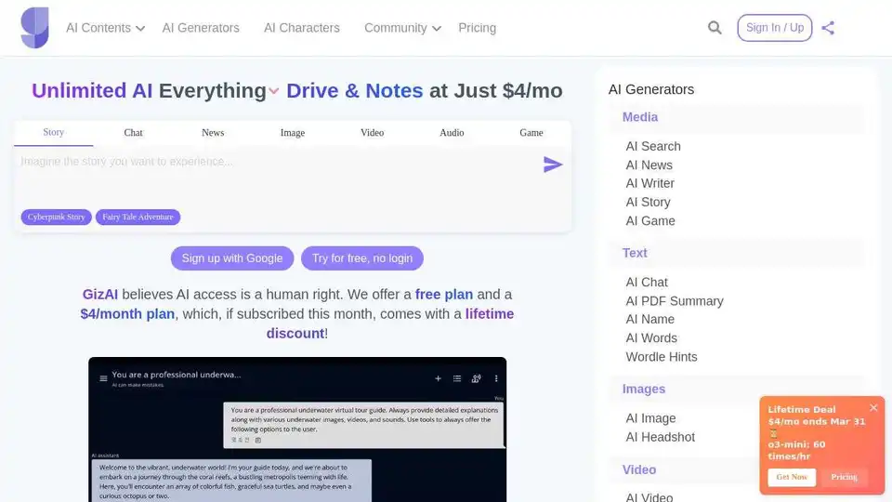Open the three-dot menu in chat preview

[496, 378]
